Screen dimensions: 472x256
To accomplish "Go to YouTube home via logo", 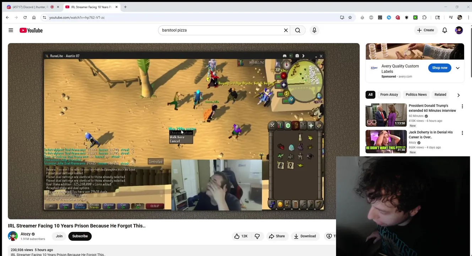I will (31, 30).
